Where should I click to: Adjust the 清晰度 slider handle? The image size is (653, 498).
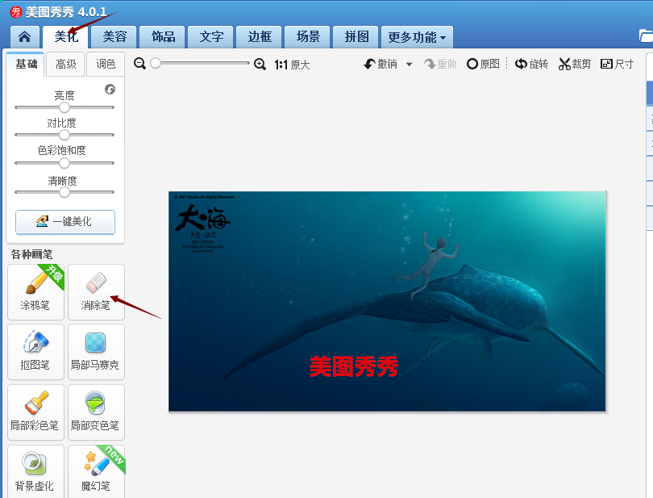[x=64, y=192]
